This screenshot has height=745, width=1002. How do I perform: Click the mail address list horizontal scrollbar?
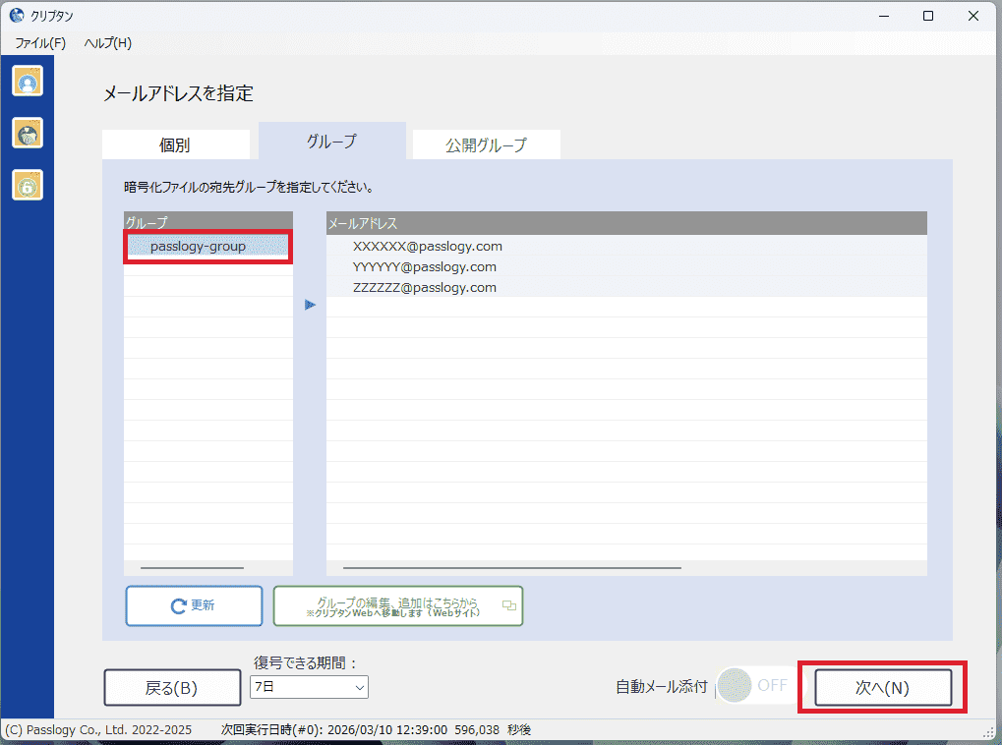pyautogui.click(x=511, y=567)
